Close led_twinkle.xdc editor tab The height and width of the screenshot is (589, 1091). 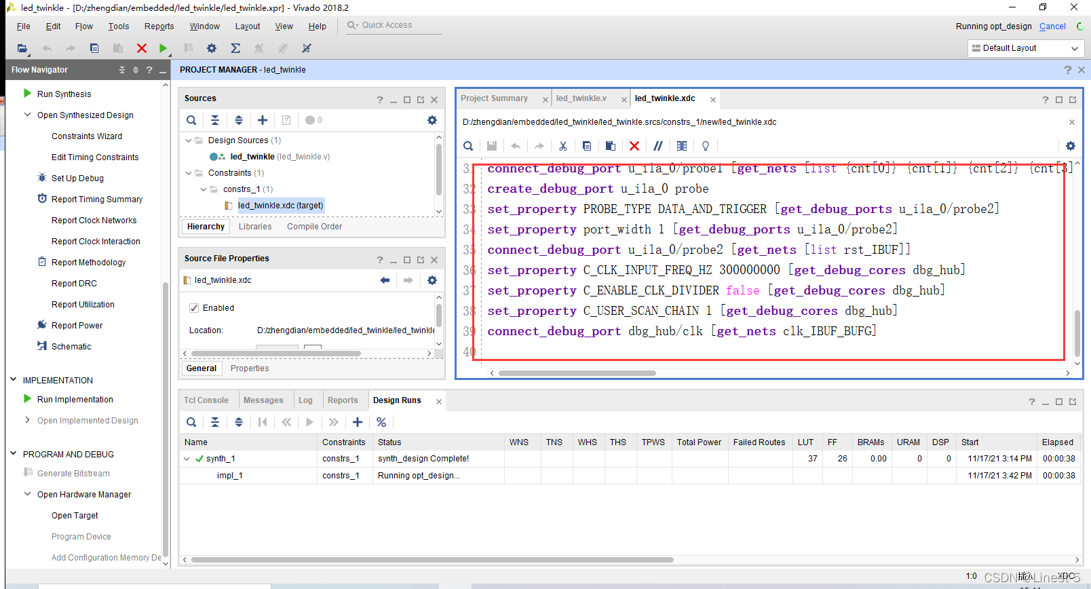point(713,100)
